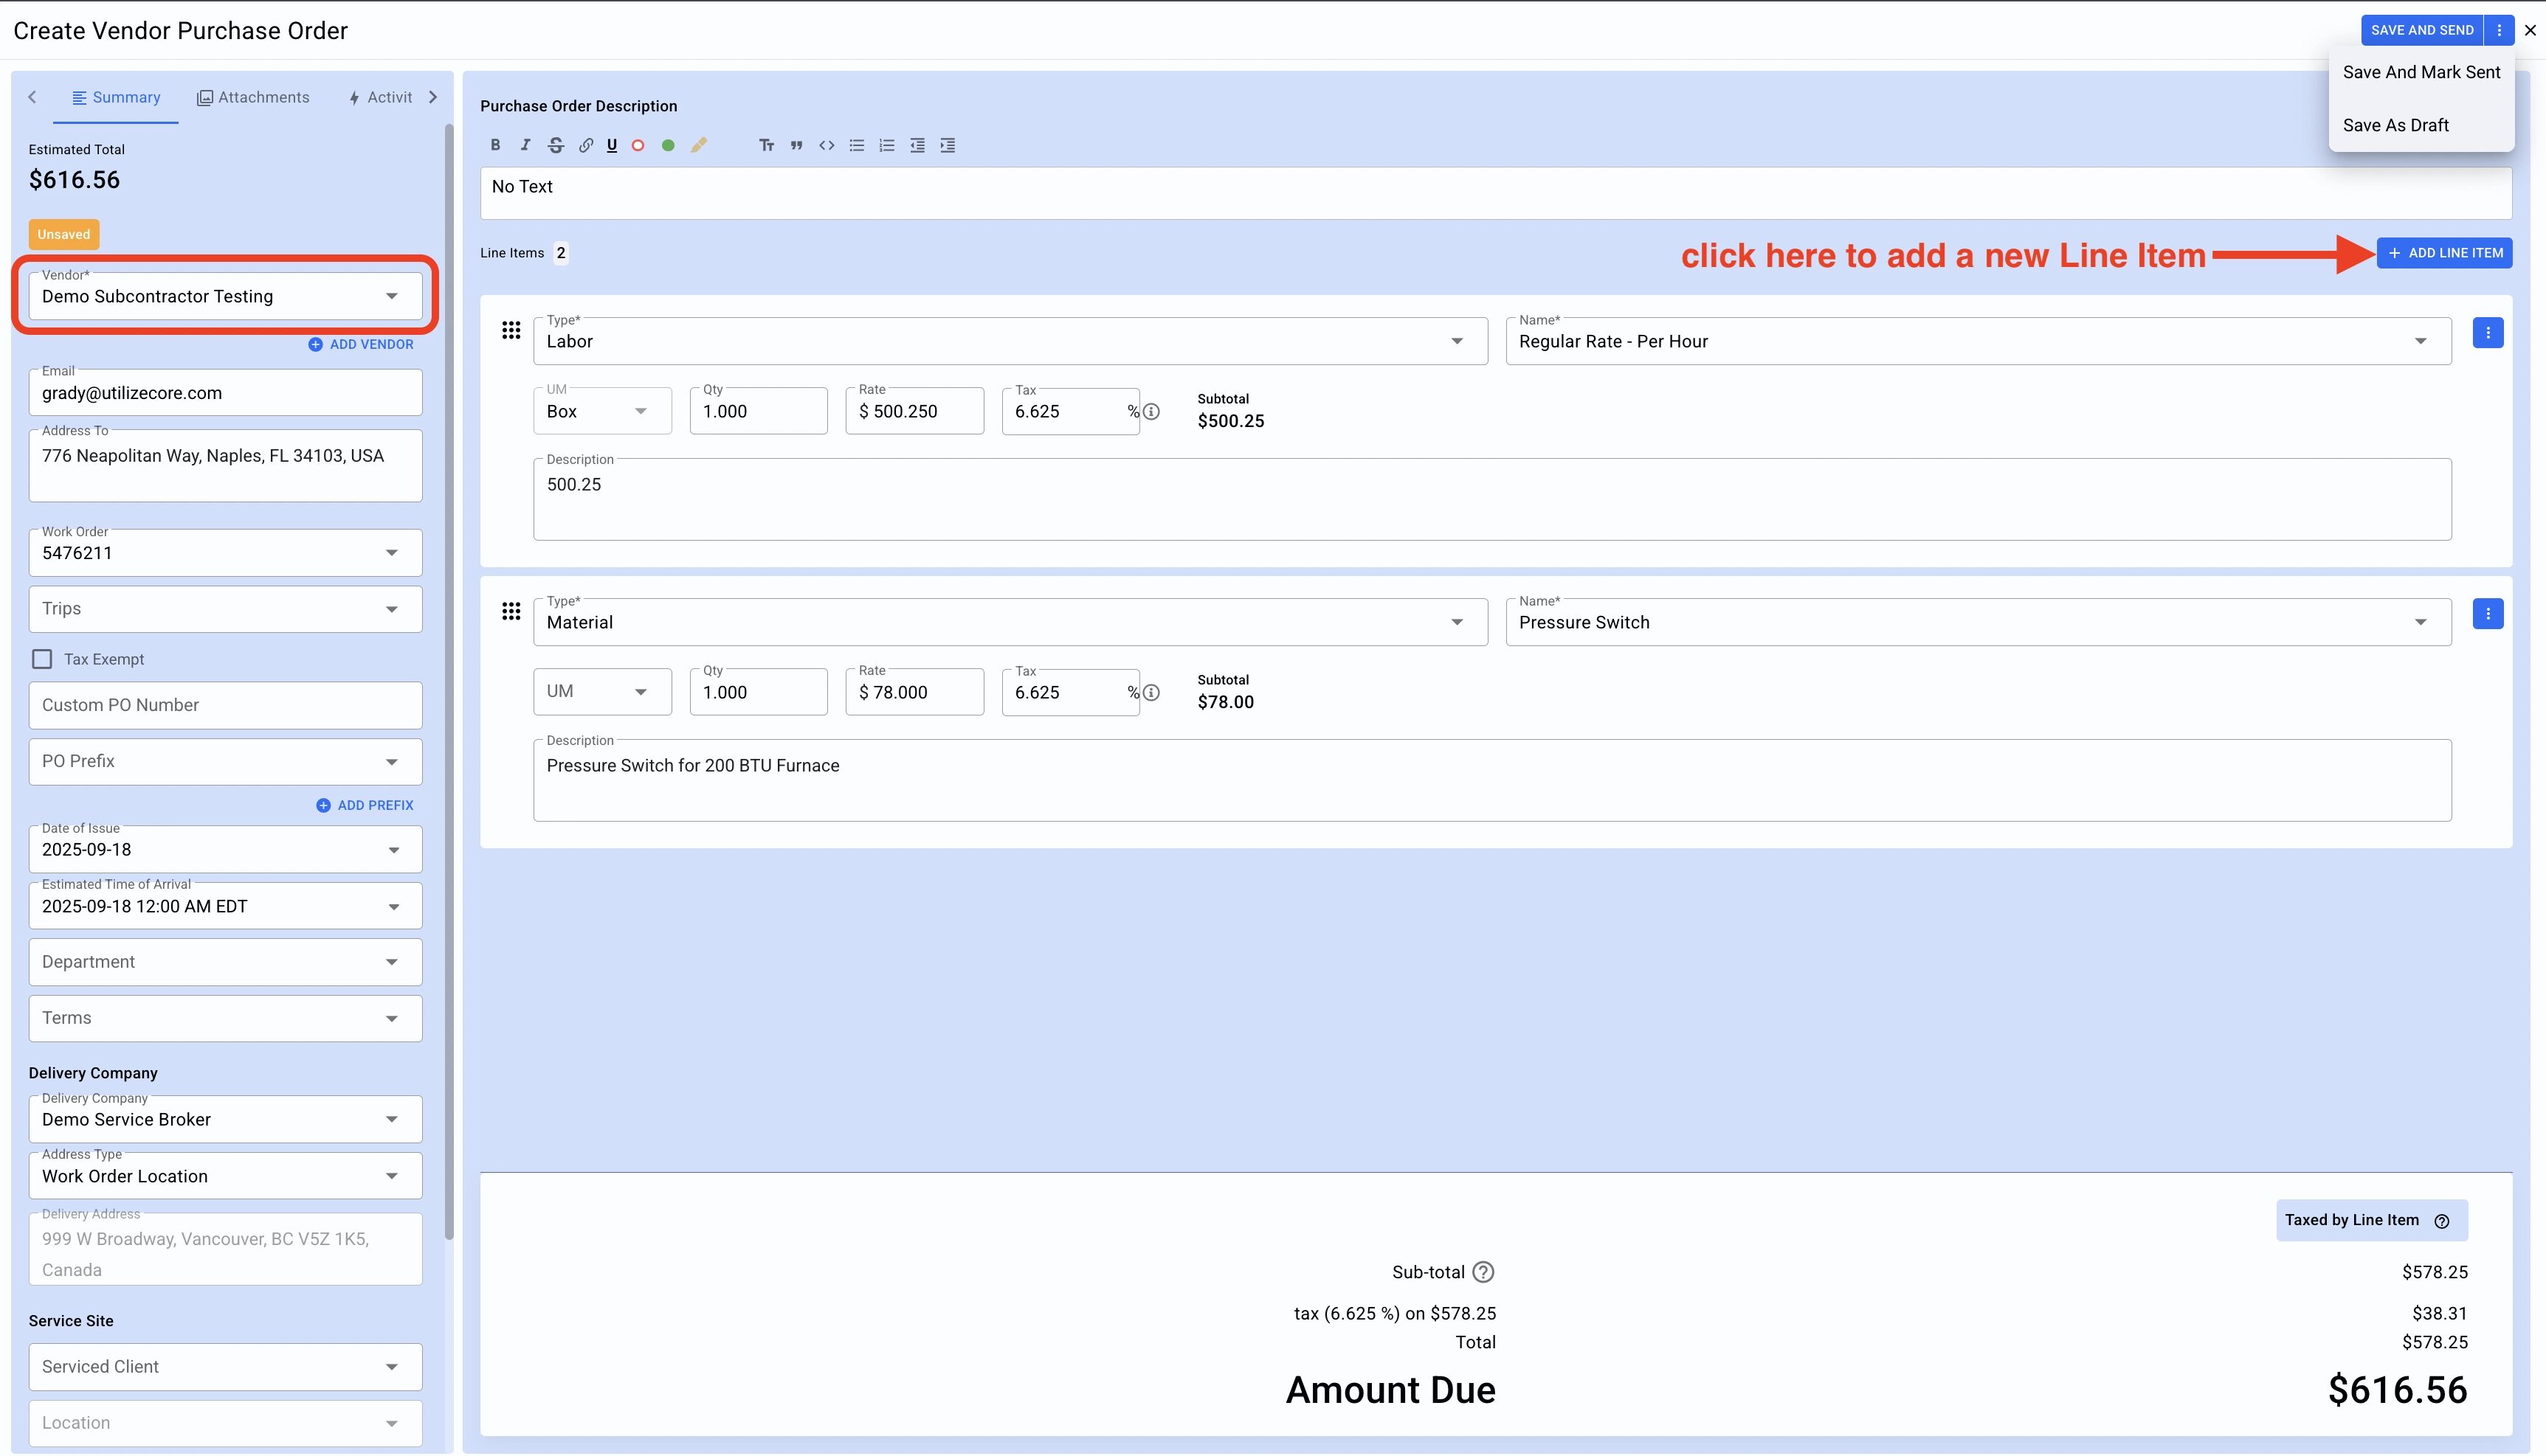The image size is (2546, 1456).
Task: Check the Tax Exempt checkbox
Action: 42,659
